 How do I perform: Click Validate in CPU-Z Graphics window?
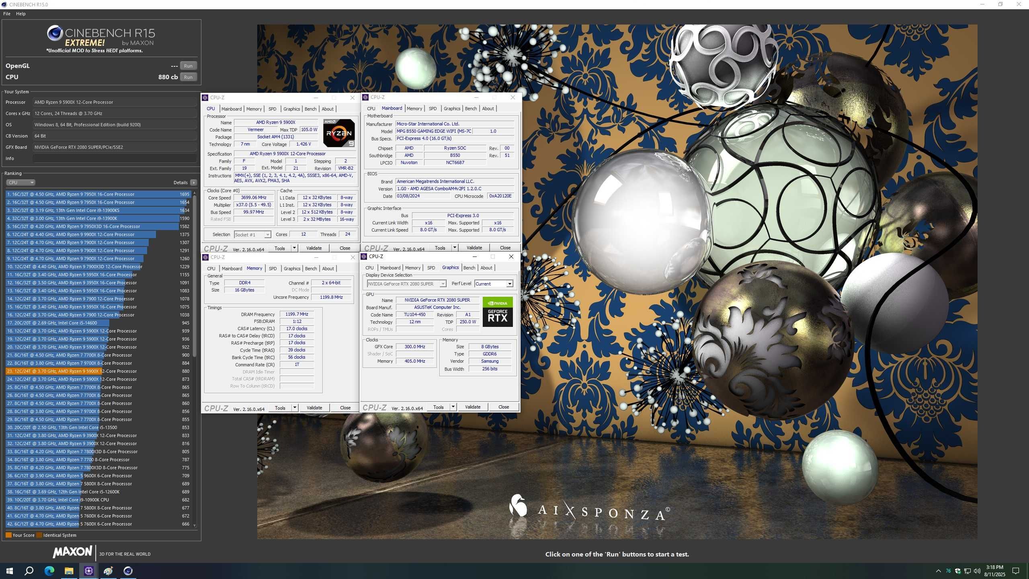click(473, 407)
